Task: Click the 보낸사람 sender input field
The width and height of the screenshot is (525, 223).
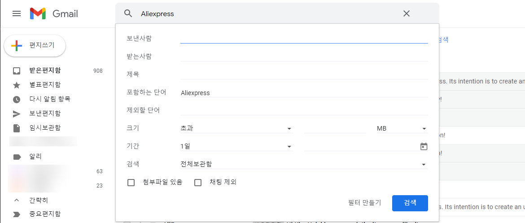Action: pos(304,39)
